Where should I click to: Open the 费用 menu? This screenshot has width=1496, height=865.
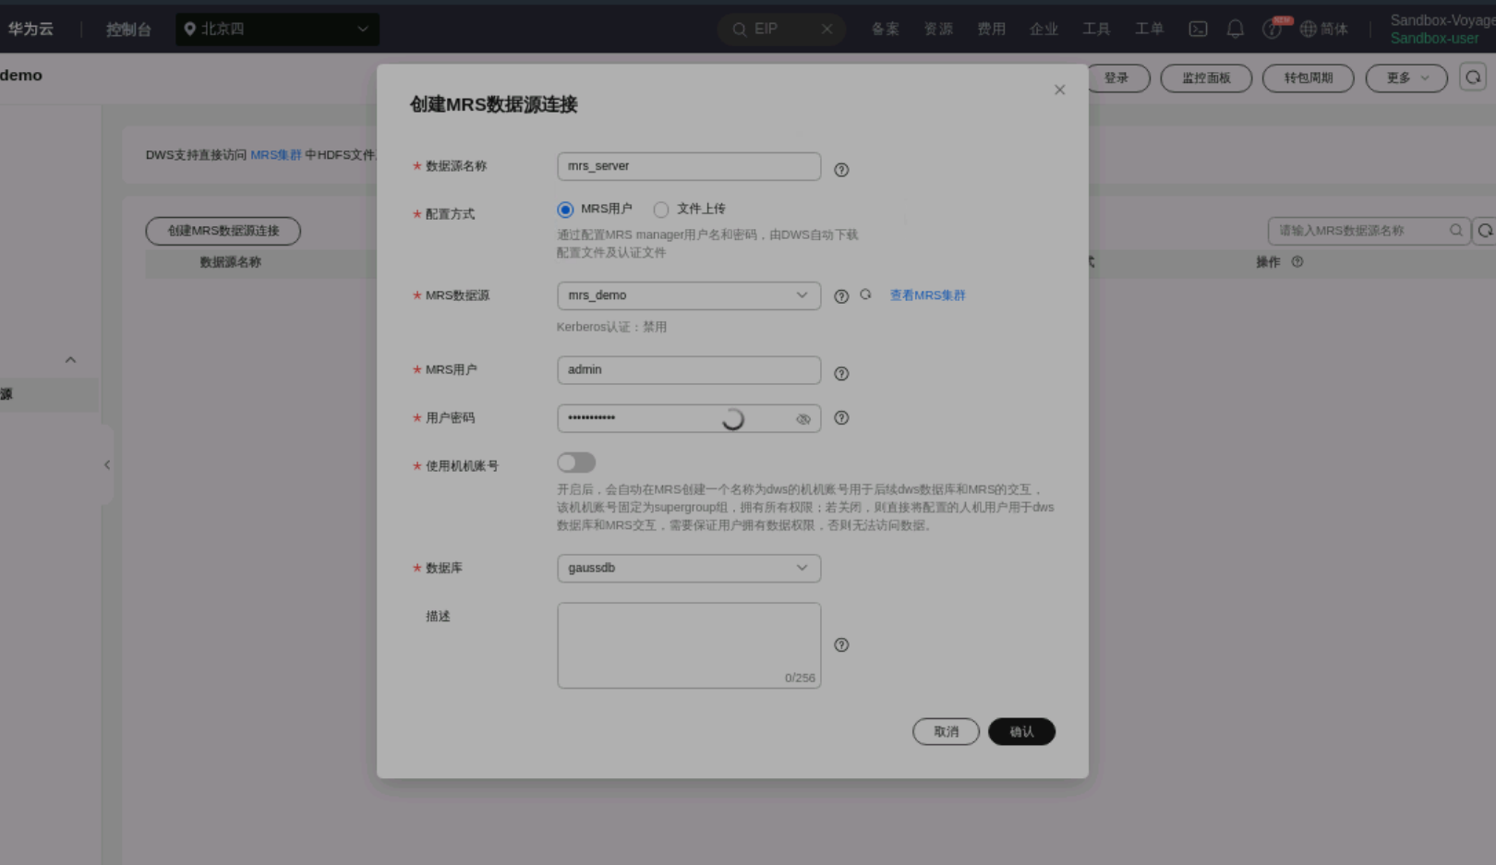click(x=991, y=30)
